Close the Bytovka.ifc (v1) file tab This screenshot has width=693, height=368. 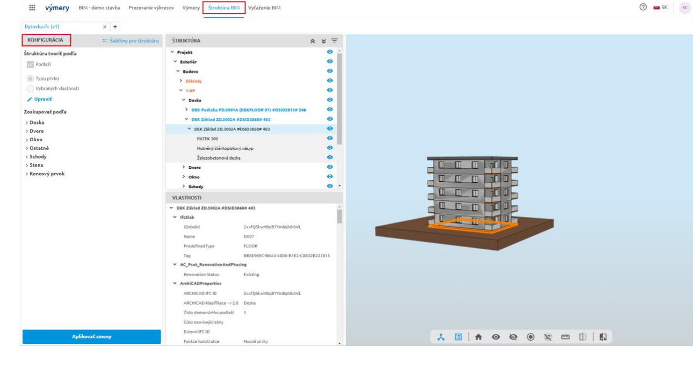tap(105, 26)
